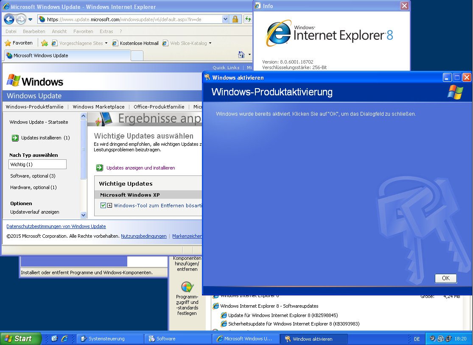This screenshot has width=473, height=345.
Task: Uncheck the Windows-Tool zum Entfernen update
Action: (x=103, y=206)
